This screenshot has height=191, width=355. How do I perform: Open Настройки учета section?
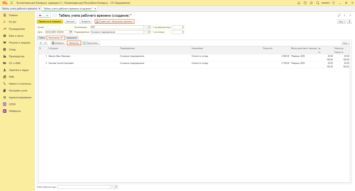point(18,90)
